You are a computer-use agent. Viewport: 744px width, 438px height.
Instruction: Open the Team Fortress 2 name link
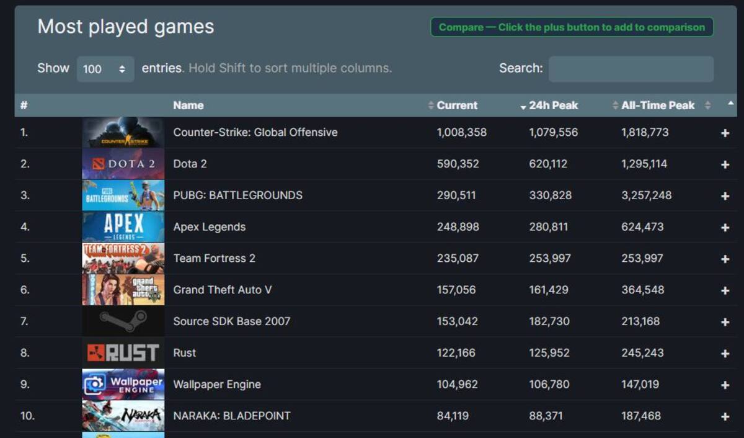pos(215,259)
